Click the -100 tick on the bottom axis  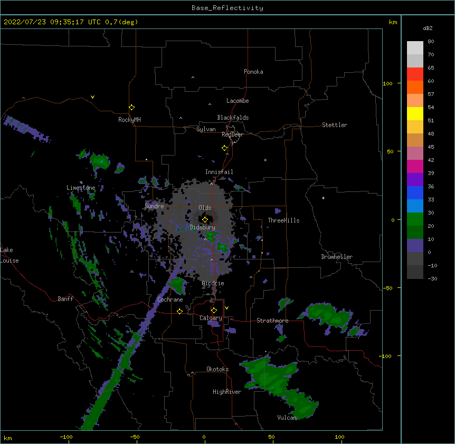tap(66, 437)
